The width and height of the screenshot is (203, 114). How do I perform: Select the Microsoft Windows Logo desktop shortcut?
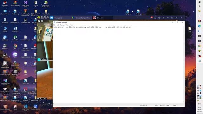5,65
